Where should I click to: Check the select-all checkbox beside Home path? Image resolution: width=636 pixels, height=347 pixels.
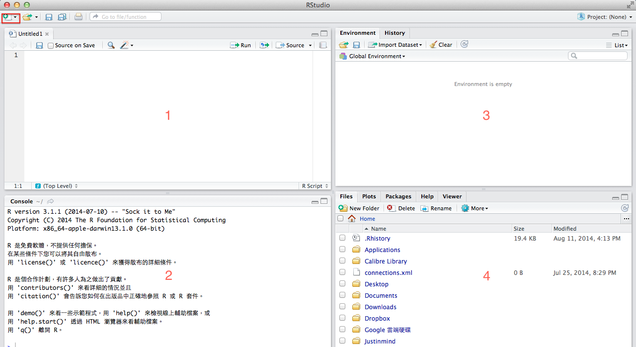pyautogui.click(x=340, y=219)
